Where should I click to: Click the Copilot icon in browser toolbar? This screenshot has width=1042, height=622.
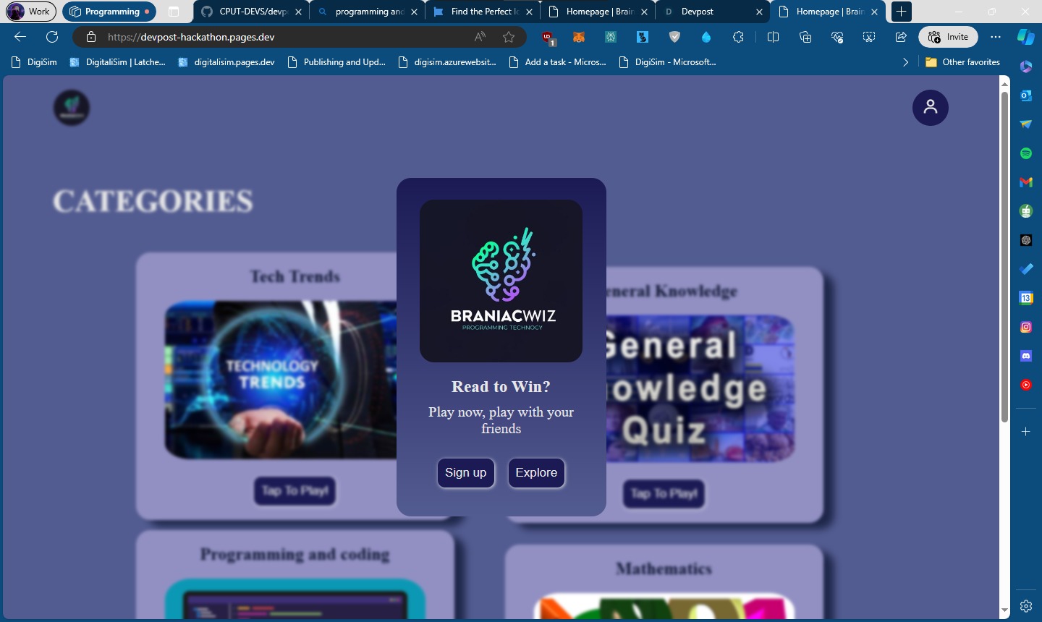[1025, 37]
